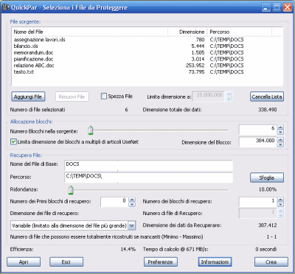Click the Esci button
The height and width of the screenshot is (274, 295).
(66, 262)
